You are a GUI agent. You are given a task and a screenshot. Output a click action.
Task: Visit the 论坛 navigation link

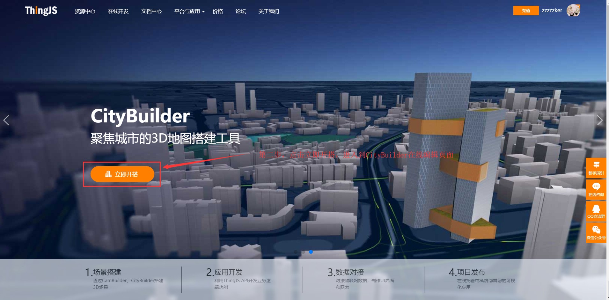coord(241,11)
